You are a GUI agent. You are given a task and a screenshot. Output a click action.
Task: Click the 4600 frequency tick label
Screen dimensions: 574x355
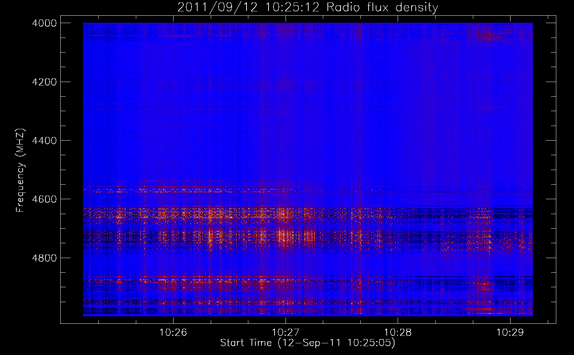[x=44, y=199]
